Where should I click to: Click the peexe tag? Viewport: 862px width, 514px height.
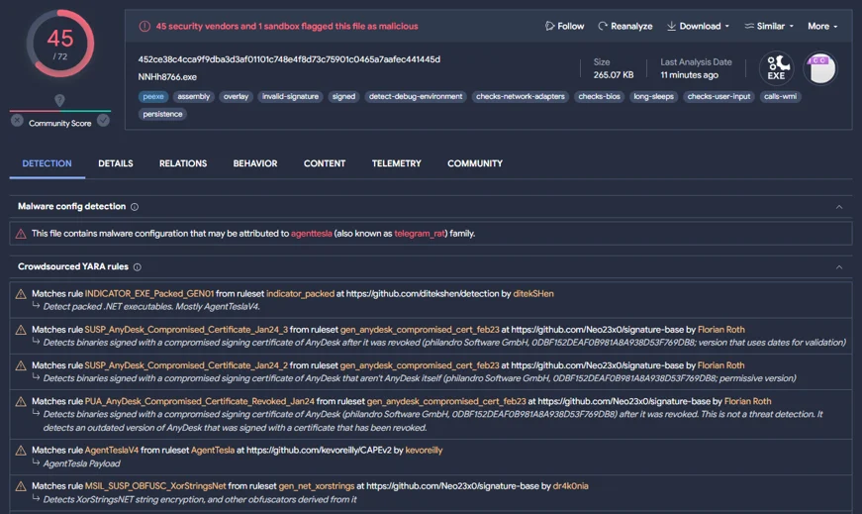click(153, 96)
